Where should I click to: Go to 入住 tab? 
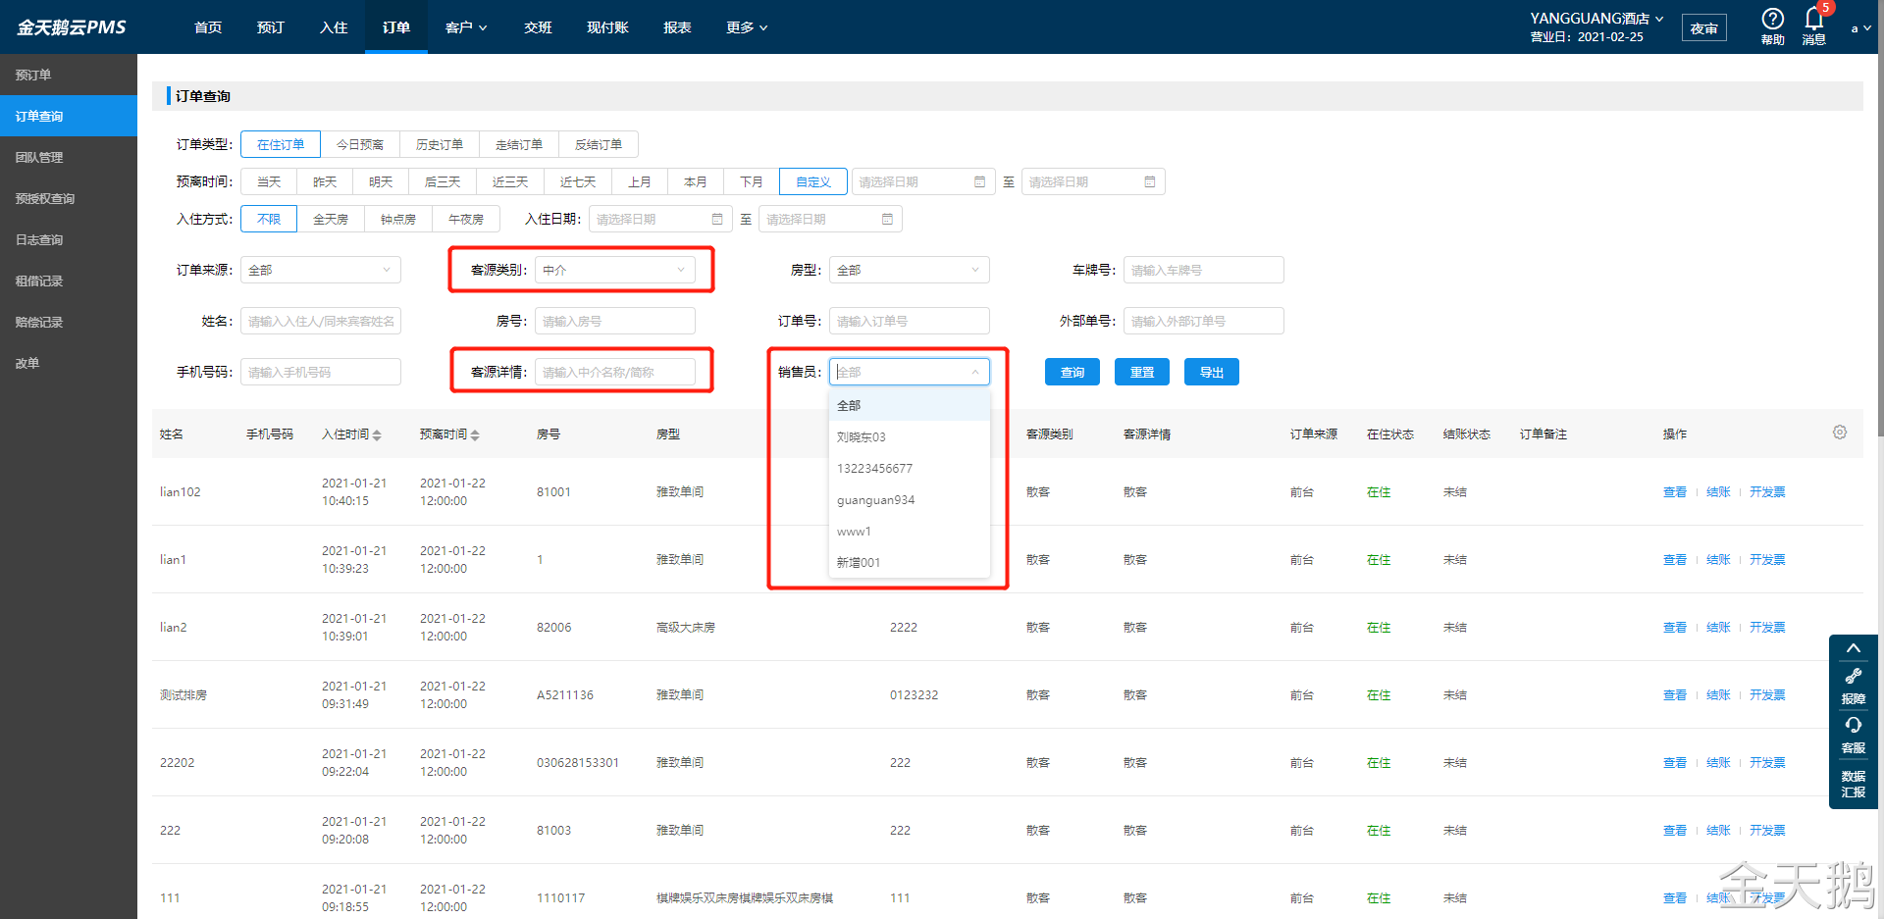[x=334, y=27]
